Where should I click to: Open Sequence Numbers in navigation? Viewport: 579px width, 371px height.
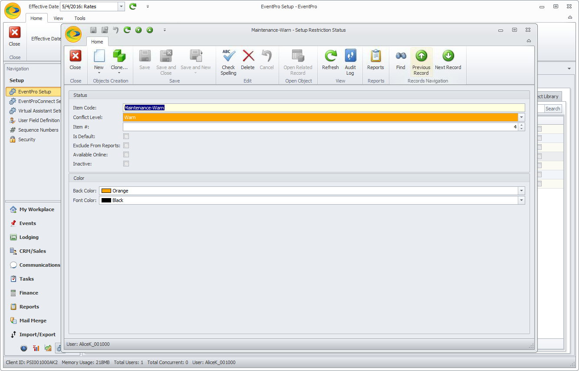tap(34, 130)
